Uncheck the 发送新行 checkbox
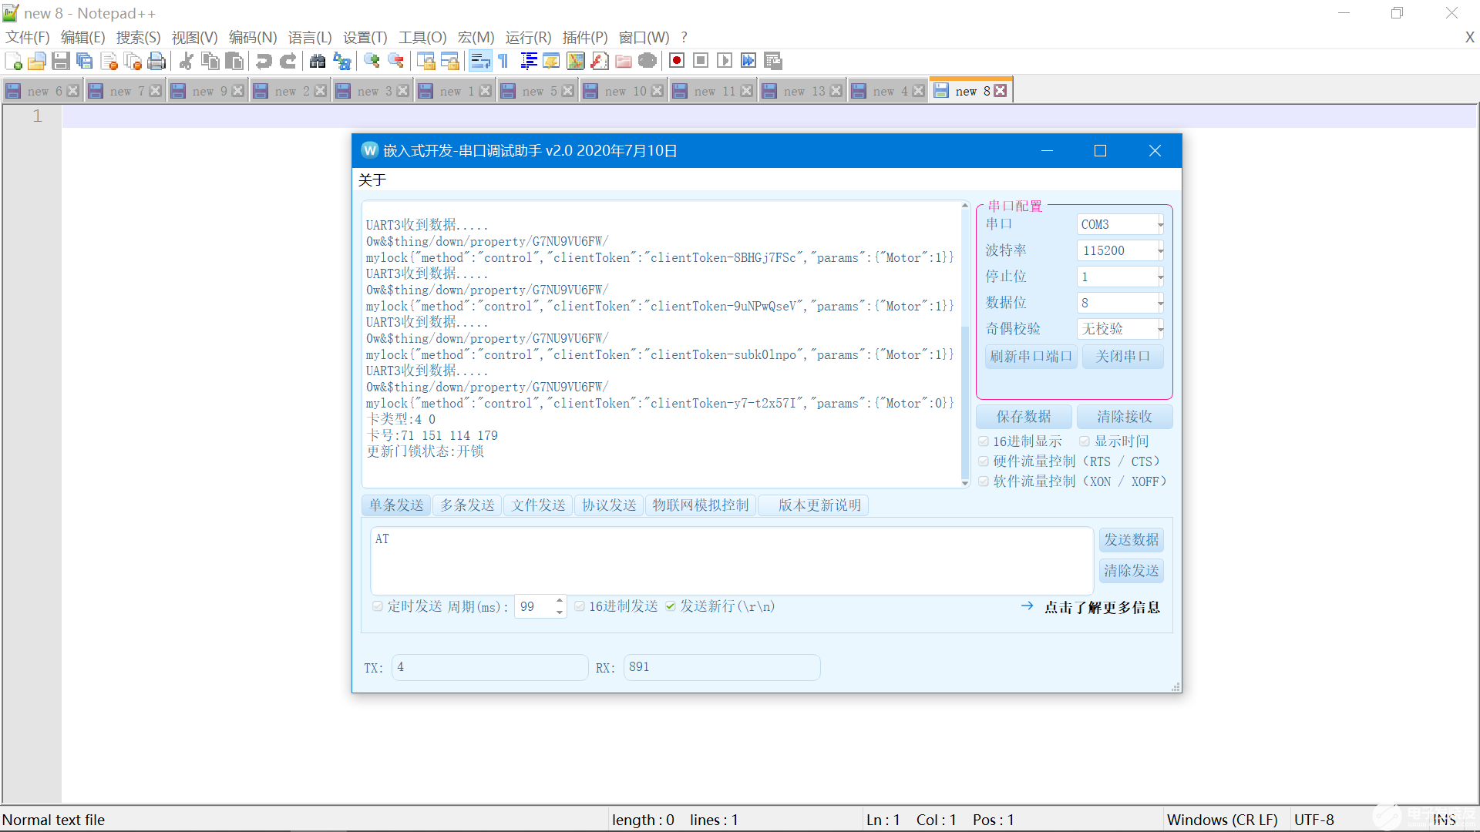Viewport: 1480px width, 832px height. tap(671, 606)
